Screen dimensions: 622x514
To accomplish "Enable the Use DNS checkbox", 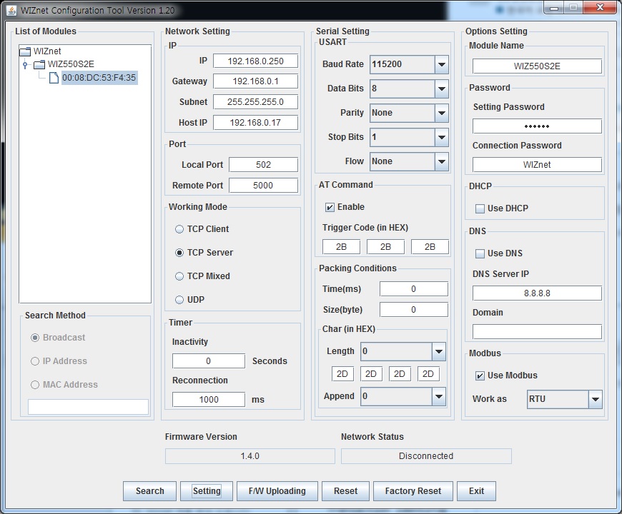I will [480, 253].
